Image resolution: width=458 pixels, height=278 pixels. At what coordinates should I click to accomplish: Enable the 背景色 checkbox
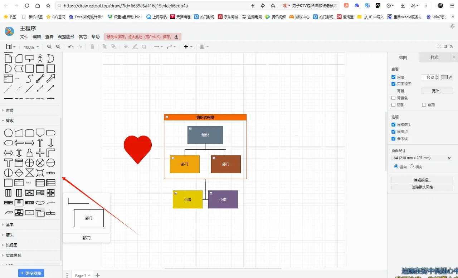pyautogui.click(x=394, y=98)
